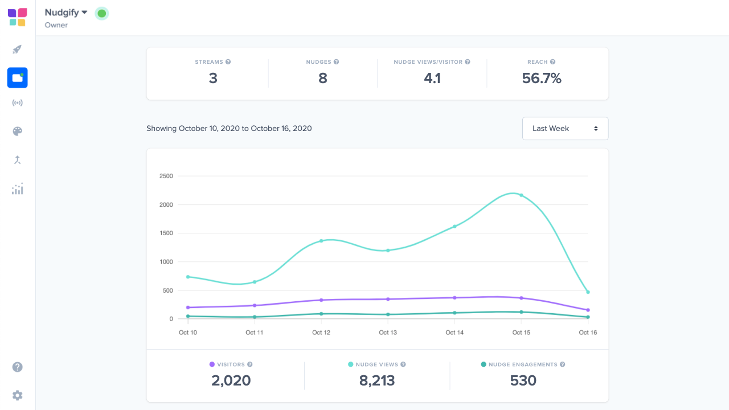729x410 pixels.
Task: Toggle the green site status indicator
Action: 101,13
